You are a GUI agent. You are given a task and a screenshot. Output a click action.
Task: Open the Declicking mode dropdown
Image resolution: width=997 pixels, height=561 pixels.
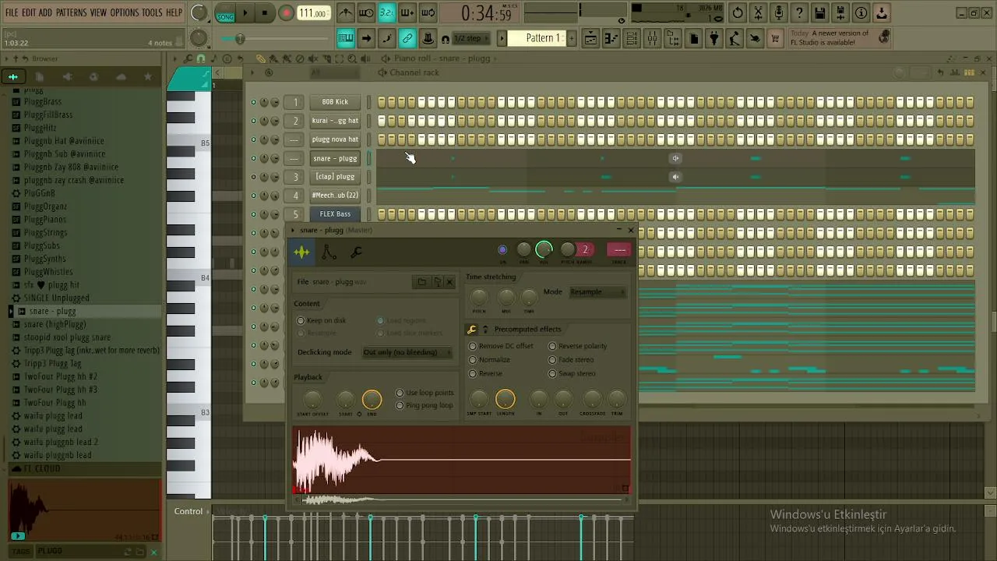tap(407, 352)
